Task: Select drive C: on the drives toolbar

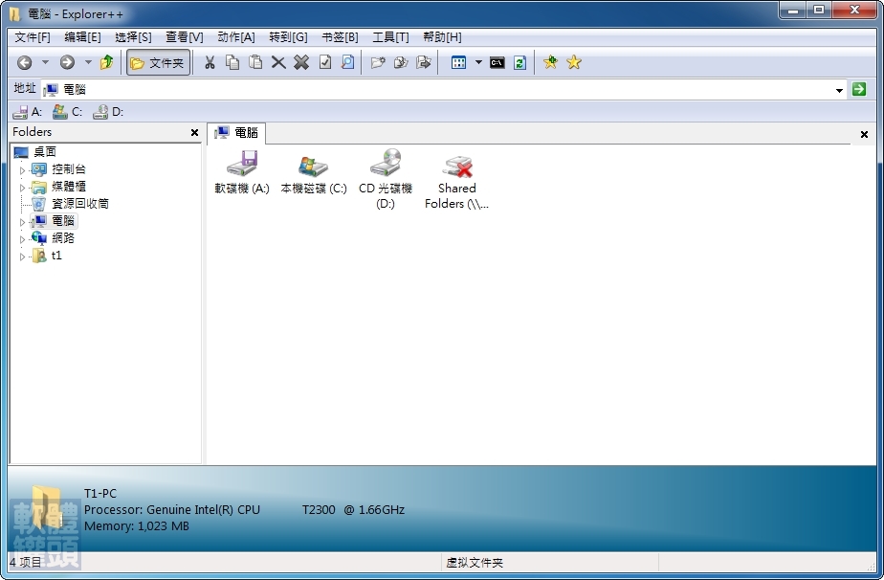Action: pyautogui.click(x=66, y=112)
